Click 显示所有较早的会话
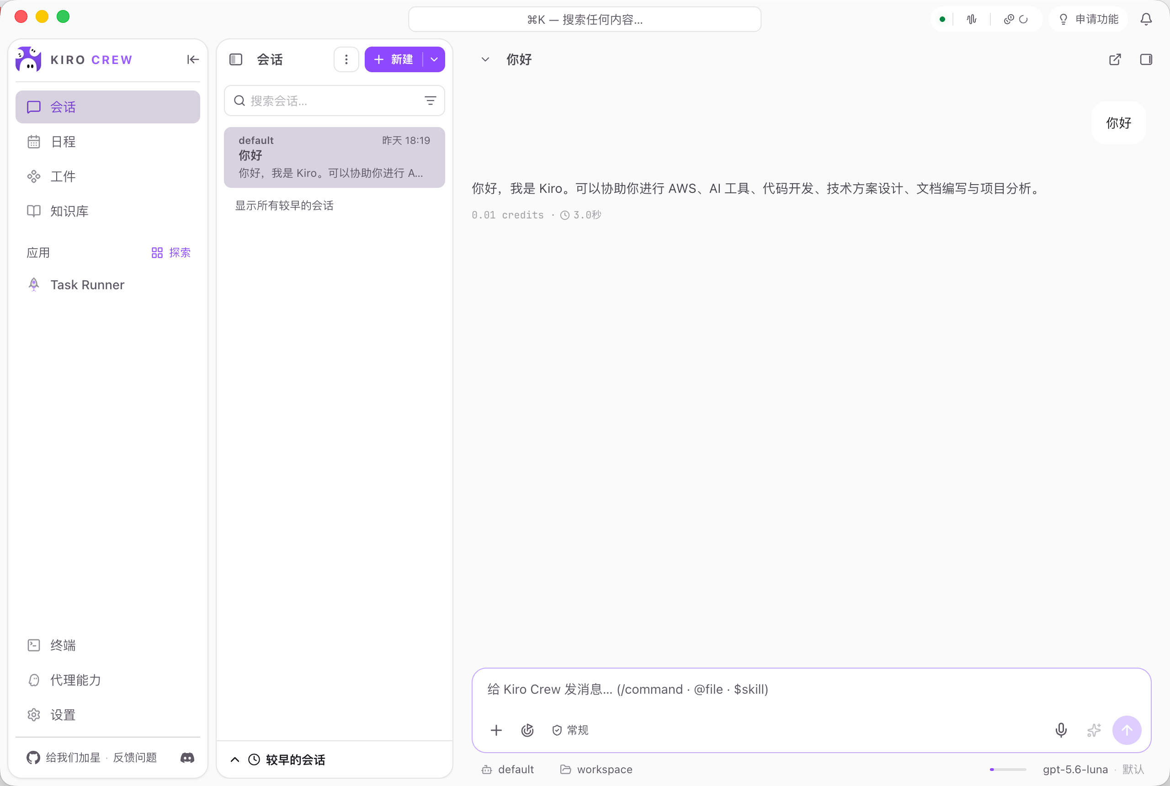Viewport: 1170px width, 786px height. point(284,206)
